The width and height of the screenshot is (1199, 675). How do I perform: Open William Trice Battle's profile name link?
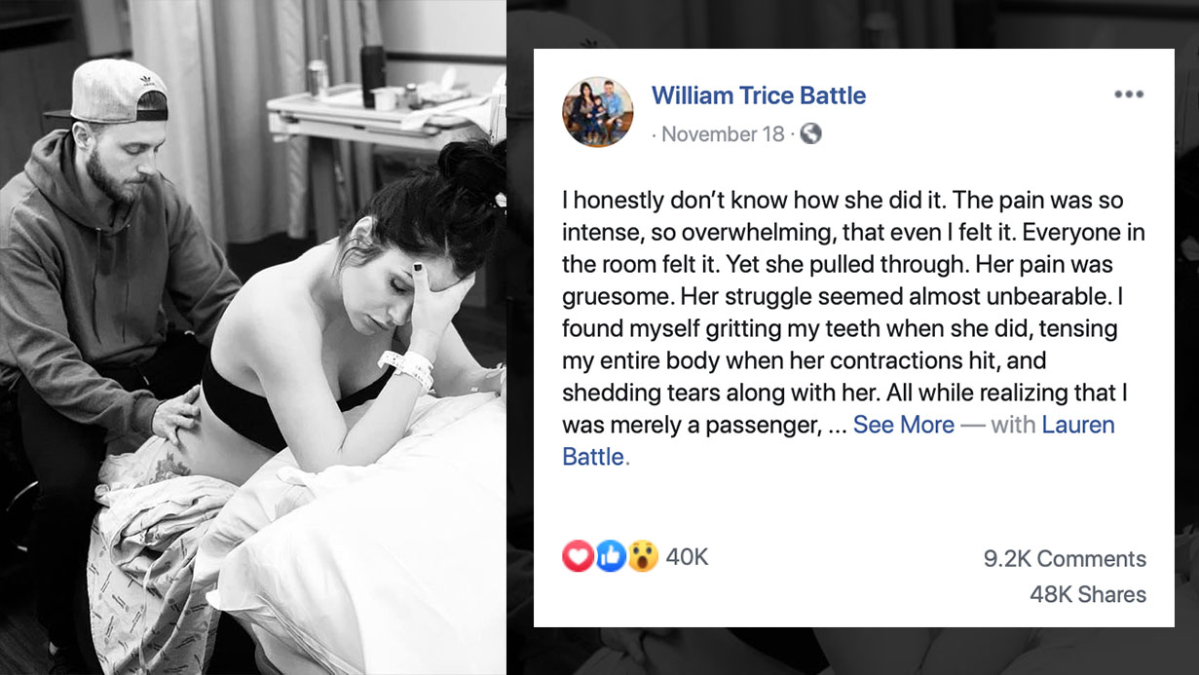click(758, 95)
